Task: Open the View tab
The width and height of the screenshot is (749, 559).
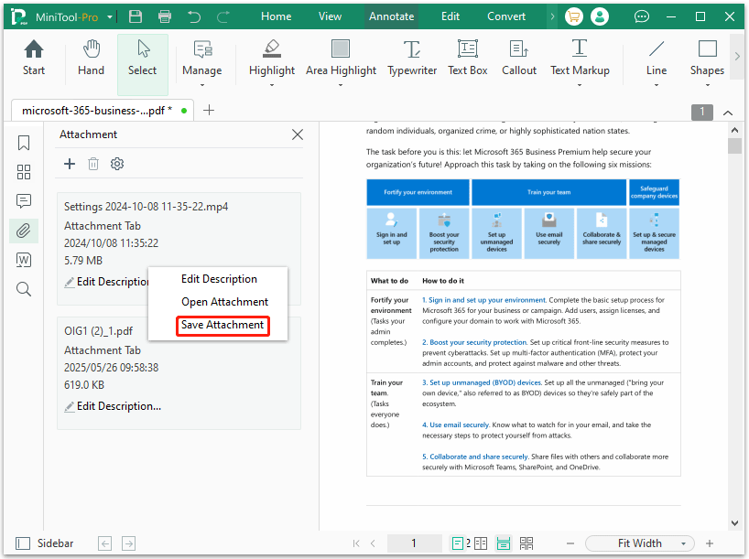Action: click(x=330, y=16)
